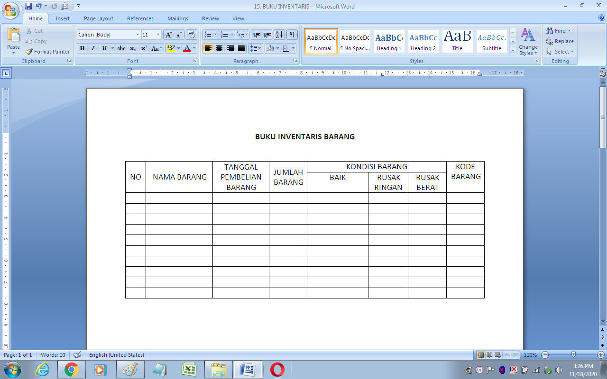
Task: Click Change Styles button
Action: pyautogui.click(x=528, y=42)
